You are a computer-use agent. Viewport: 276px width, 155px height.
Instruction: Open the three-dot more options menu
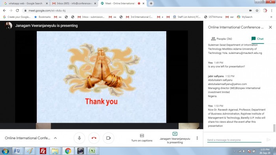click(197, 138)
